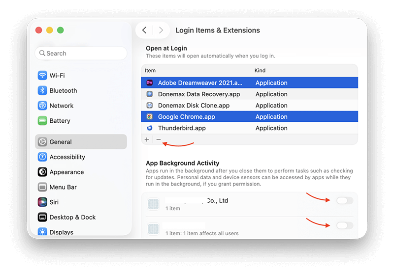Image resolution: width=394 pixels, height=274 pixels.
Task: Select Network in the sidebar
Action: click(81, 106)
